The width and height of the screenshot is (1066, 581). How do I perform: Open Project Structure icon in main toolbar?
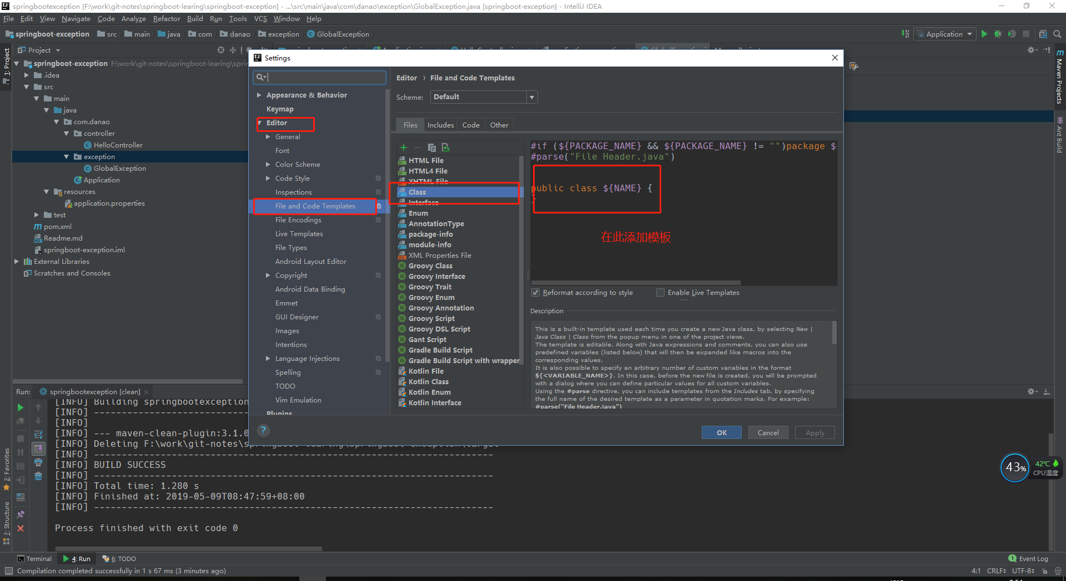[x=1043, y=34]
